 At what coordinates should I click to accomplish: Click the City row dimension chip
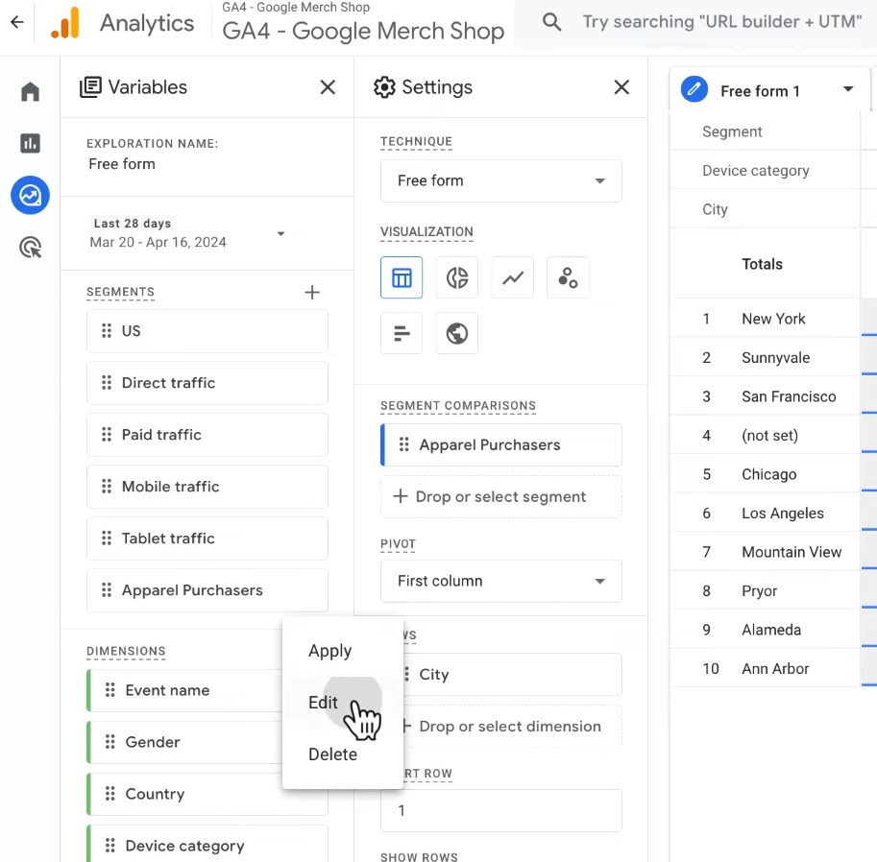510,674
